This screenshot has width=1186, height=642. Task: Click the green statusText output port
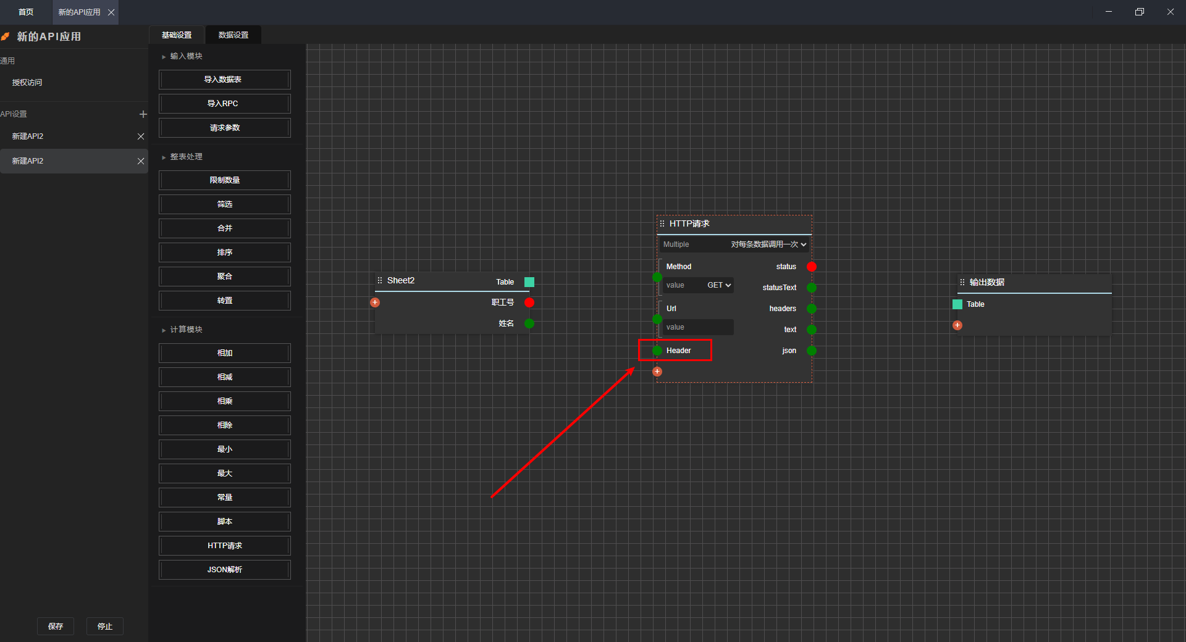812,288
